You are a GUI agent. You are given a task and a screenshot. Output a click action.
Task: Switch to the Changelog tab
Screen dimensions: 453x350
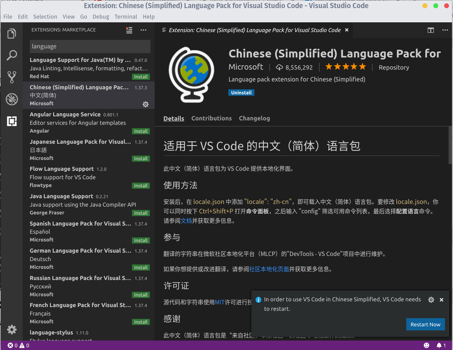pos(254,118)
